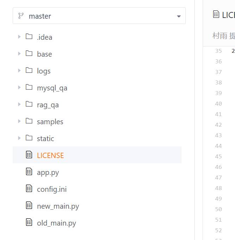Click the mysql_qa folder icon
Image resolution: width=235 pixels, height=240 pixels.
[29, 87]
